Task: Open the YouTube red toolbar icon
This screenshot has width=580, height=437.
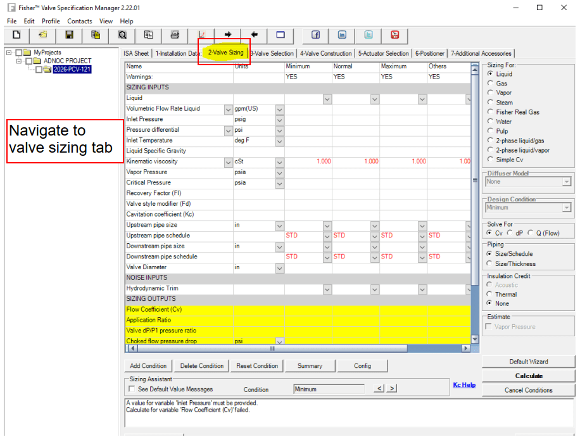Action: click(395, 35)
